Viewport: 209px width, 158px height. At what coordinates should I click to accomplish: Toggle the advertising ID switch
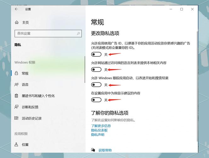click(96, 54)
